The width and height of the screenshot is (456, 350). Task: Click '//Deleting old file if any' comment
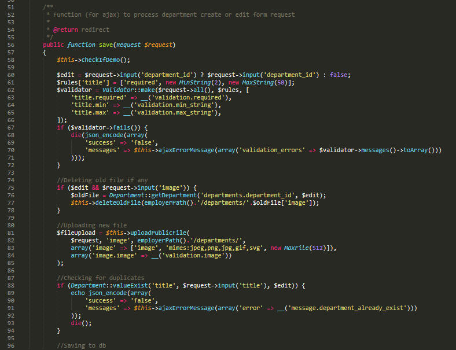102,180
